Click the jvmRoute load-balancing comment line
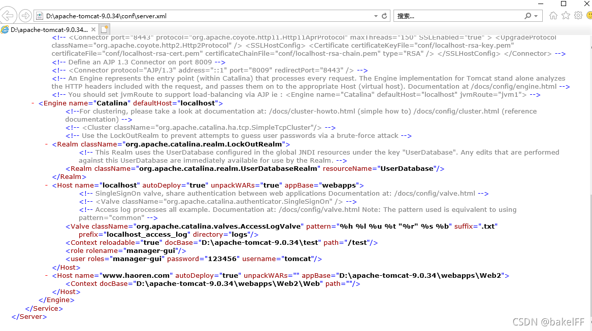 tap(297, 95)
